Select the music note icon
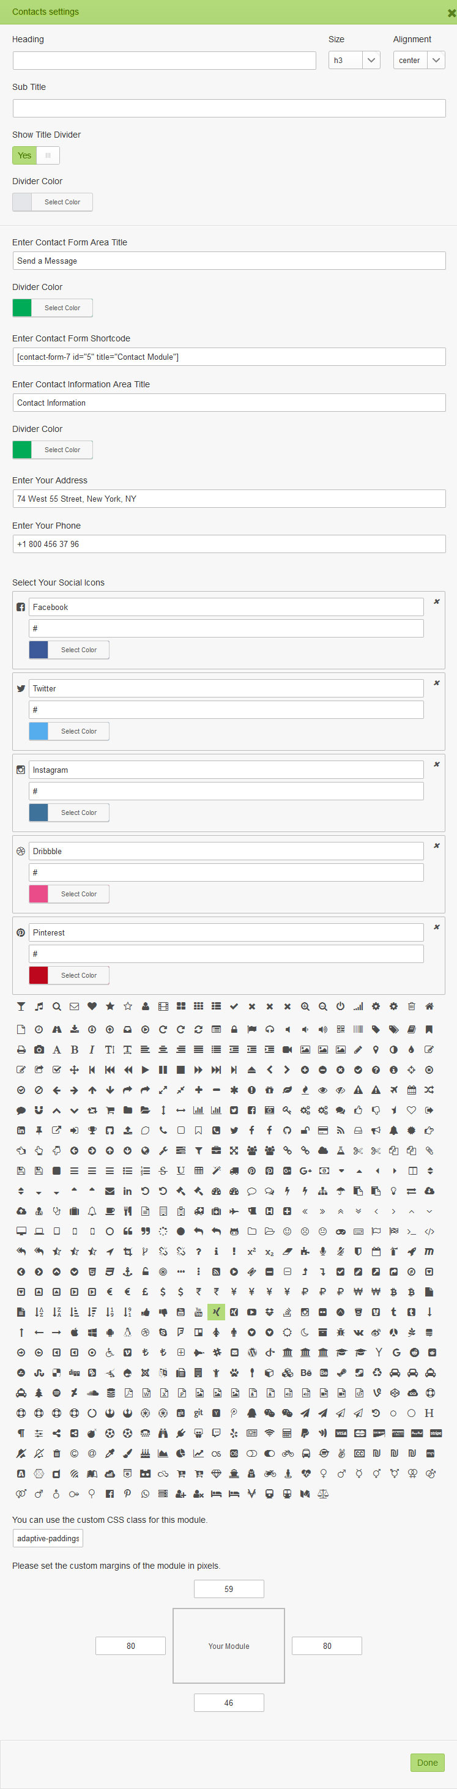 pyautogui.click(x=39, y=1006)
